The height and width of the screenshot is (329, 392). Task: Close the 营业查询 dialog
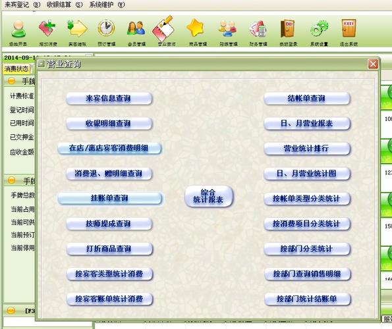tap(373, 64)
